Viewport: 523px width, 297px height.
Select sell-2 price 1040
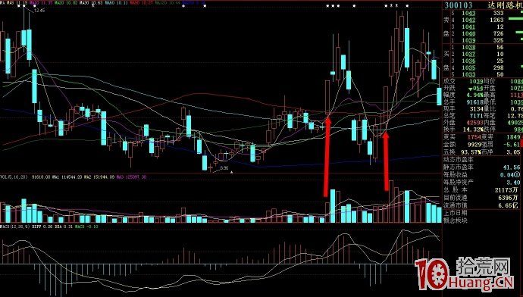click(x=468, y=33)
